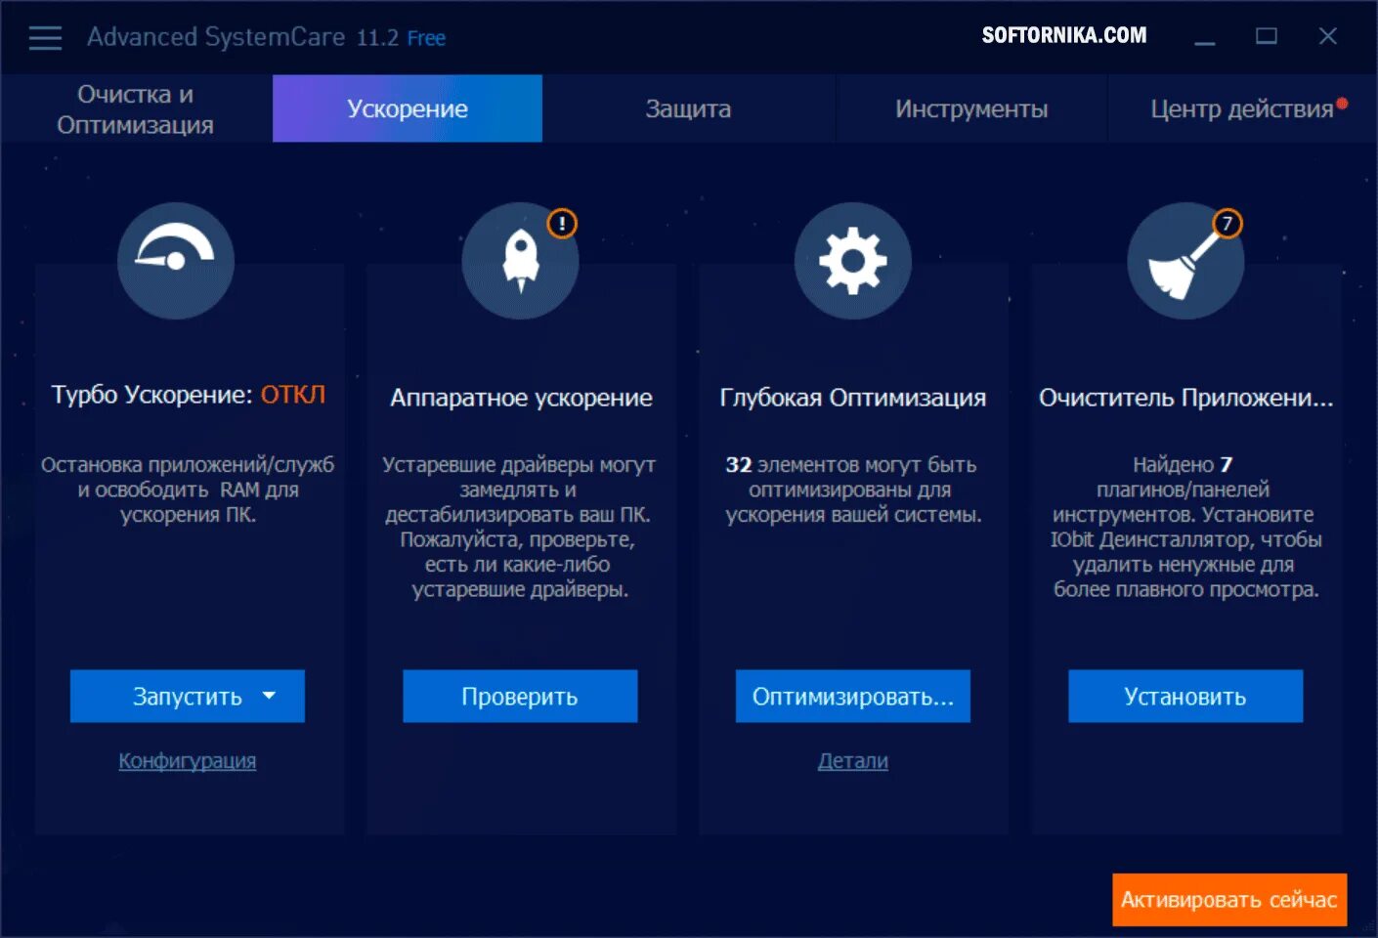Click the Оптимизировать... button

pos(853,696)
